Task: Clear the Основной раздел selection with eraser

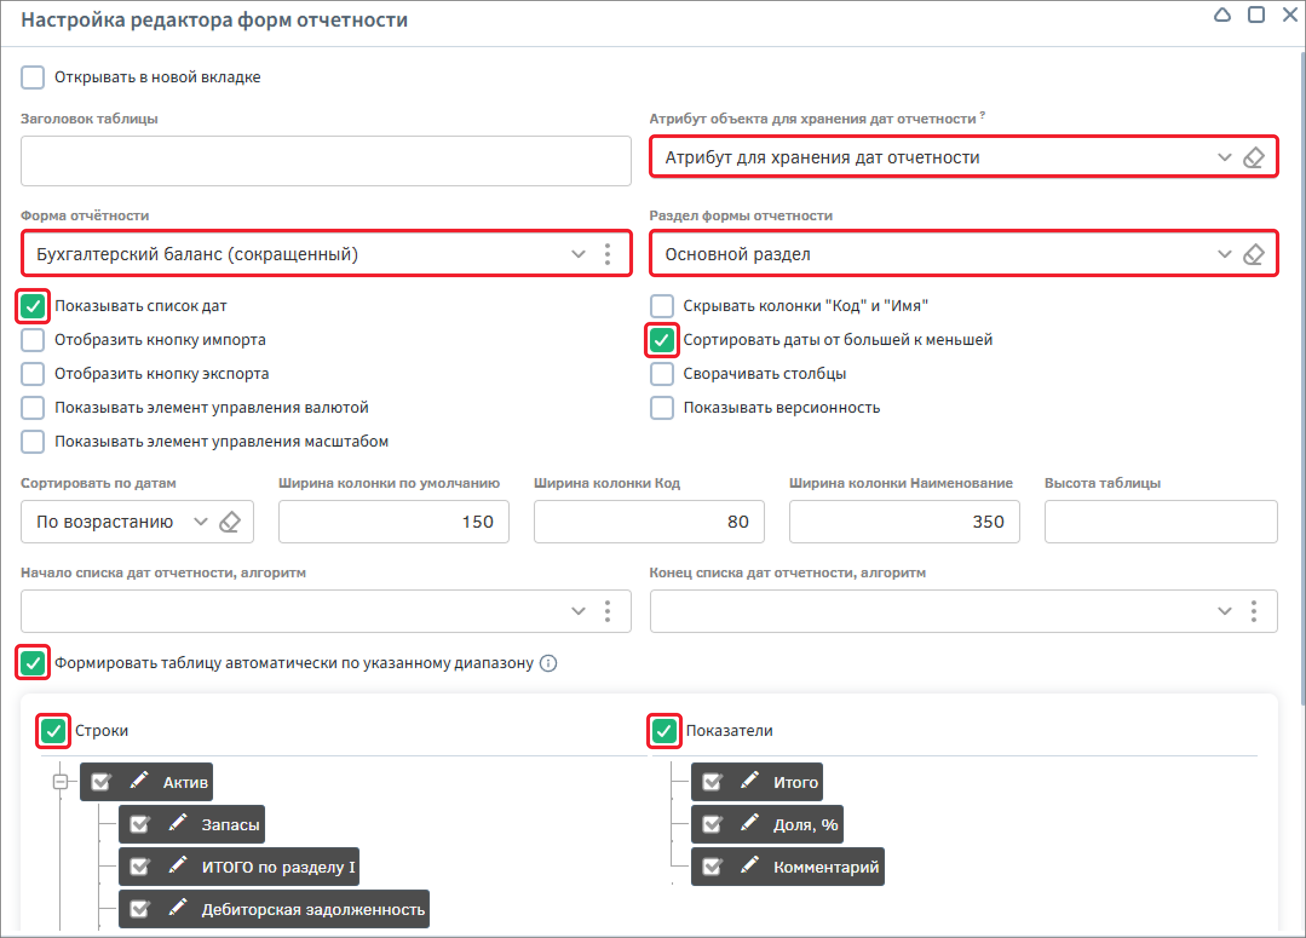Action: click(1253, 254)
